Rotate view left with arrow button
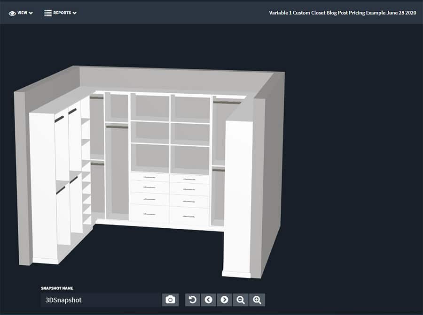423x315 pixels. point(208,300)
